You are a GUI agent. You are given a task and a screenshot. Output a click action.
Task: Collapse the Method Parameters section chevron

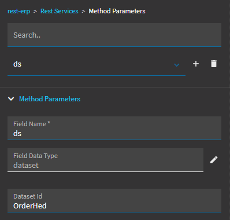[11, 99]
